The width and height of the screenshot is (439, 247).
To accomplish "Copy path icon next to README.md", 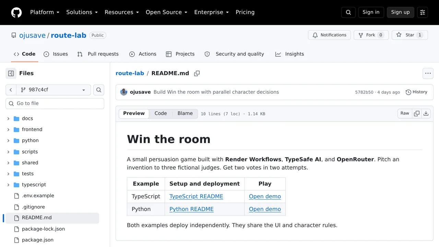I will click(x=197, y=73).
